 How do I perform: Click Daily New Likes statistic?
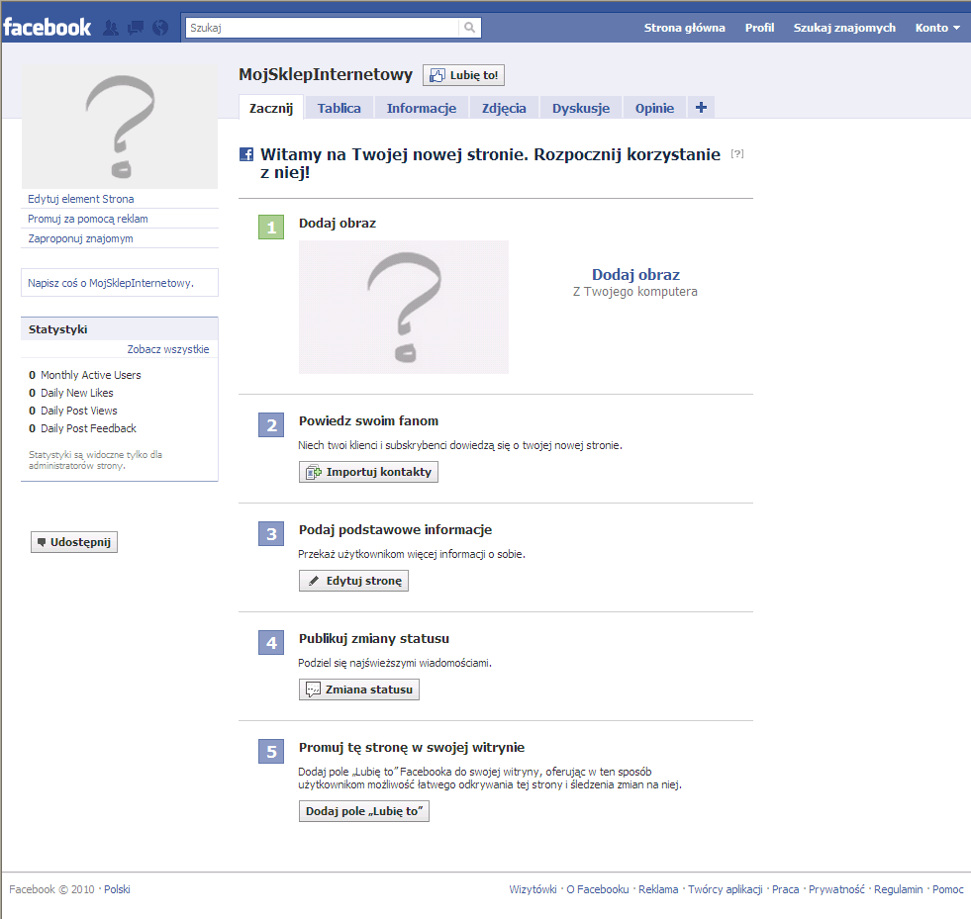(x=72, y=393)
